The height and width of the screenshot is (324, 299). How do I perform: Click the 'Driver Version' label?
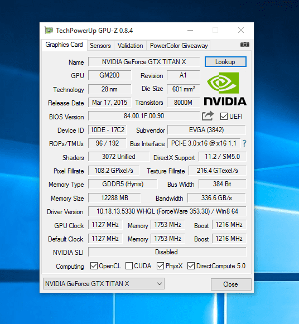[65, 212]
